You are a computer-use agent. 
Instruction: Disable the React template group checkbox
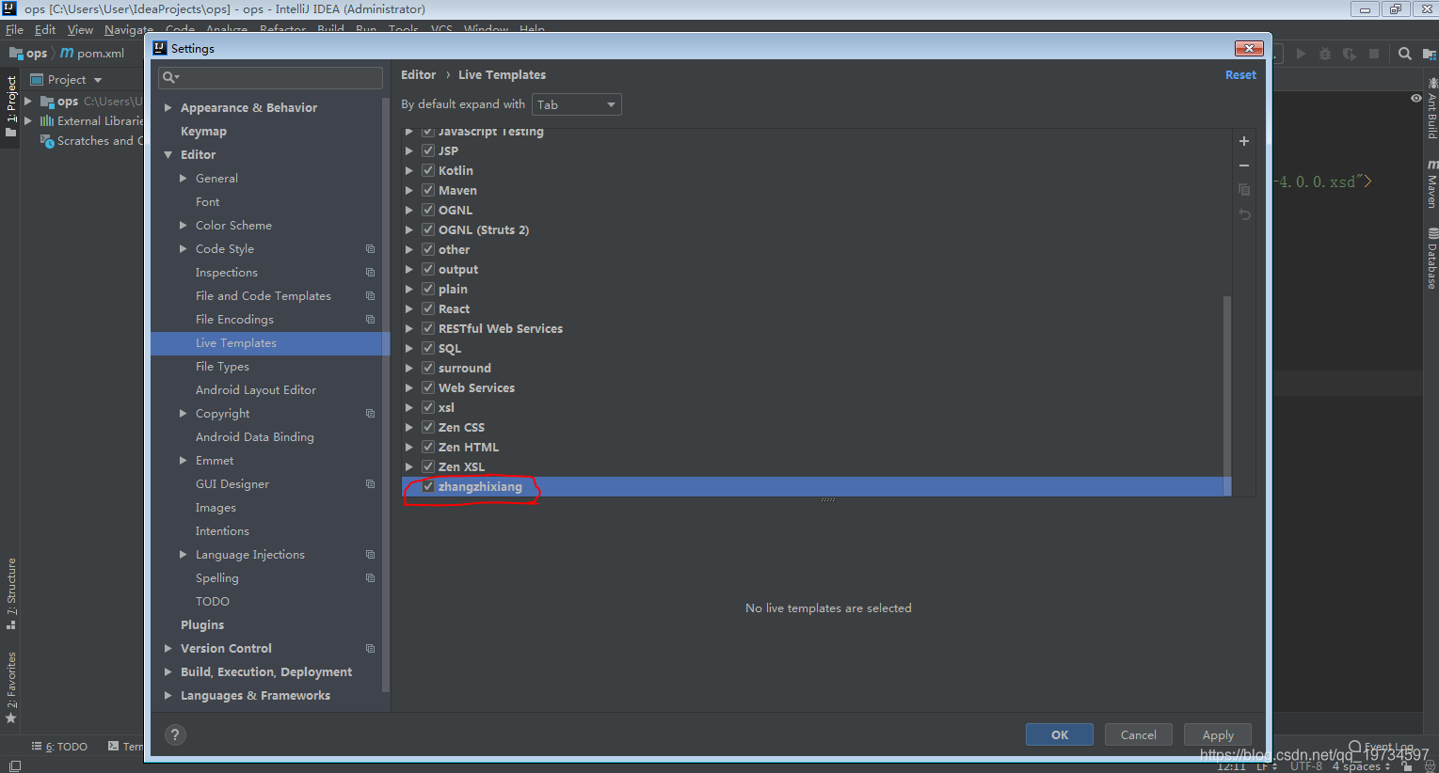(x=428, y=308)
